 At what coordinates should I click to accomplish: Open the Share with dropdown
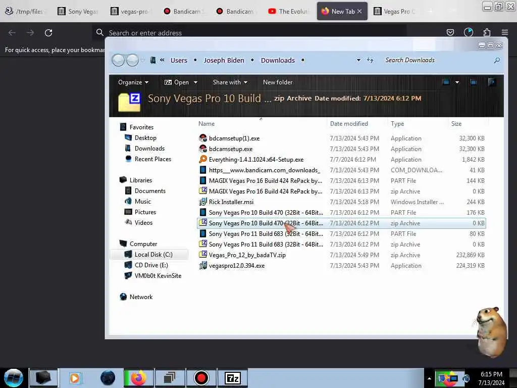(x=230, y=82)
